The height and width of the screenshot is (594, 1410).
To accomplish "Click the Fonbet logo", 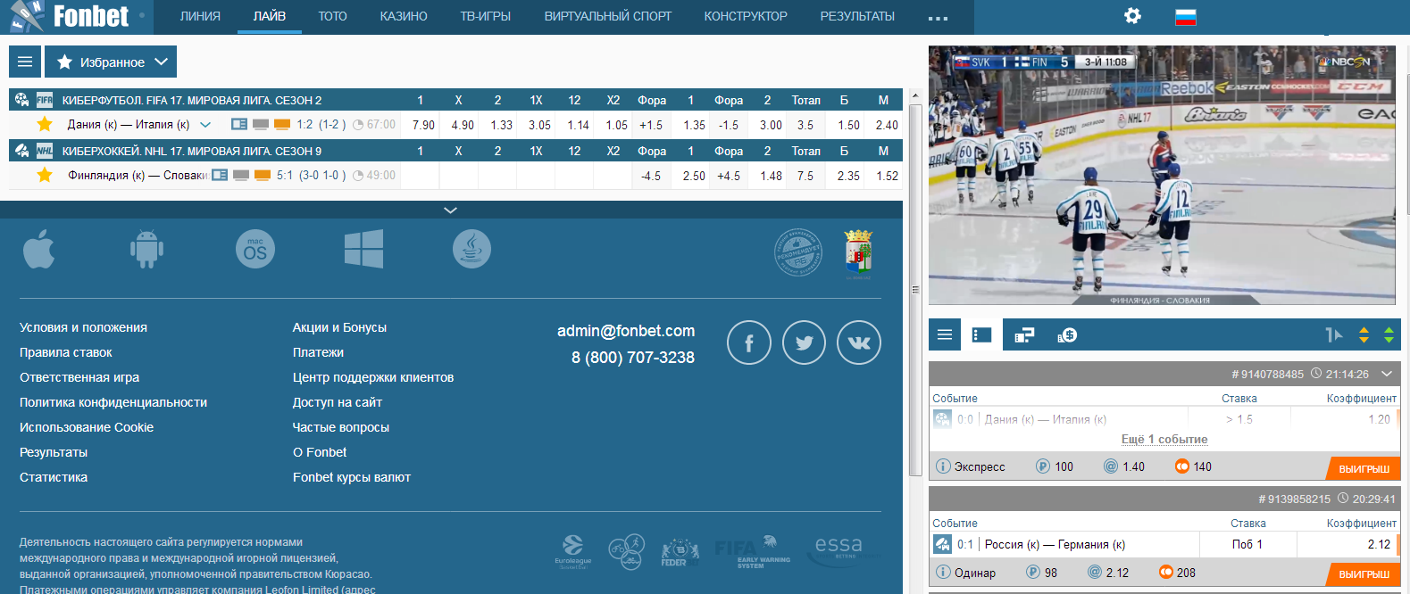I will pos(69,16).
